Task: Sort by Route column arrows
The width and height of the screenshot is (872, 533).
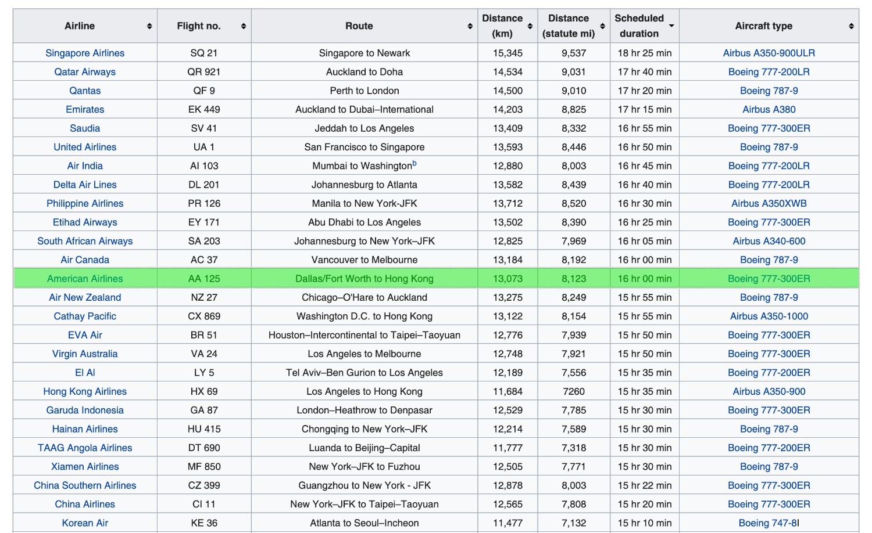Action: [470, 26]
